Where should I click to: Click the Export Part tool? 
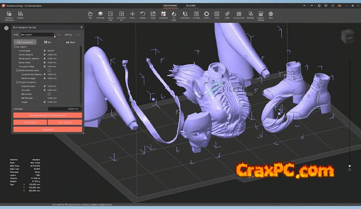[111, 16]
